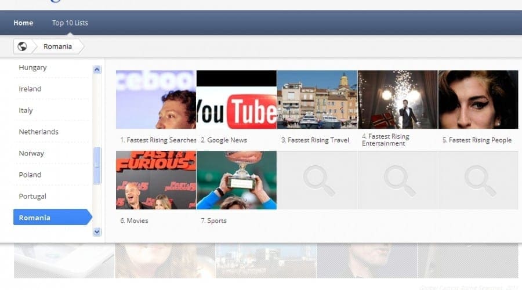
Task: Open the Home tab
Action: [x=23, y=23]
